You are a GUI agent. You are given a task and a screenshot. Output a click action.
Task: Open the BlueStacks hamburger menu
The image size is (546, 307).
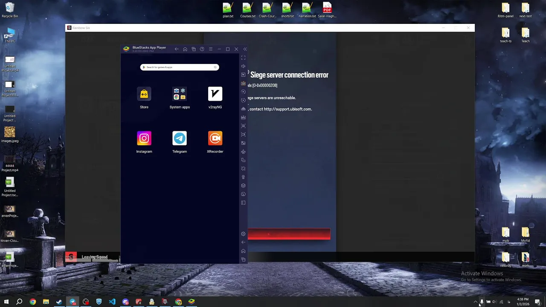(211, 49)
